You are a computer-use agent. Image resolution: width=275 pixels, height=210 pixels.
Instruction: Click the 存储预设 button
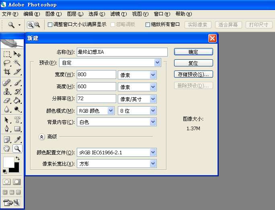click(x=193, y=74)
